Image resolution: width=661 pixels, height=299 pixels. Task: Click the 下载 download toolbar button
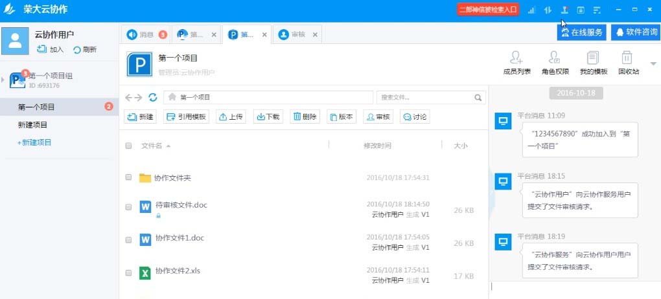(268, 116)
